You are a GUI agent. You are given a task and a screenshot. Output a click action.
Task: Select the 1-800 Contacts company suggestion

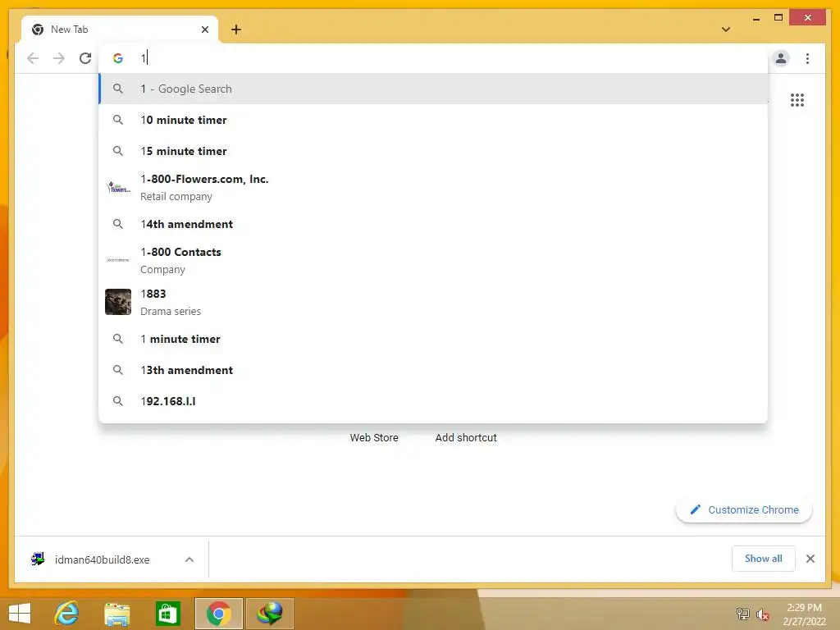[x=433, y=260]
